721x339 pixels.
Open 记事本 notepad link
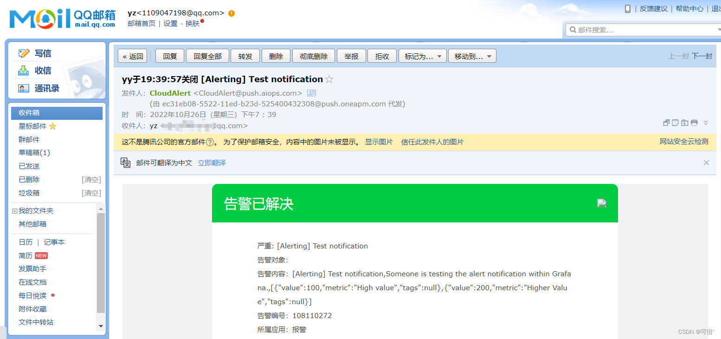tap(54, 242)
